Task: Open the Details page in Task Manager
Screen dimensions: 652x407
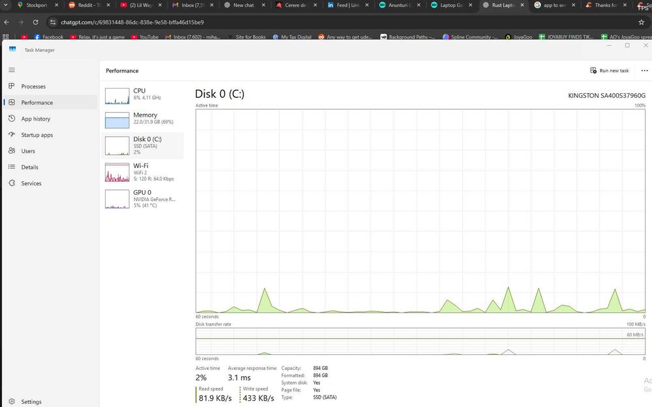Action: pyautogui.click(x=50, y=167)
